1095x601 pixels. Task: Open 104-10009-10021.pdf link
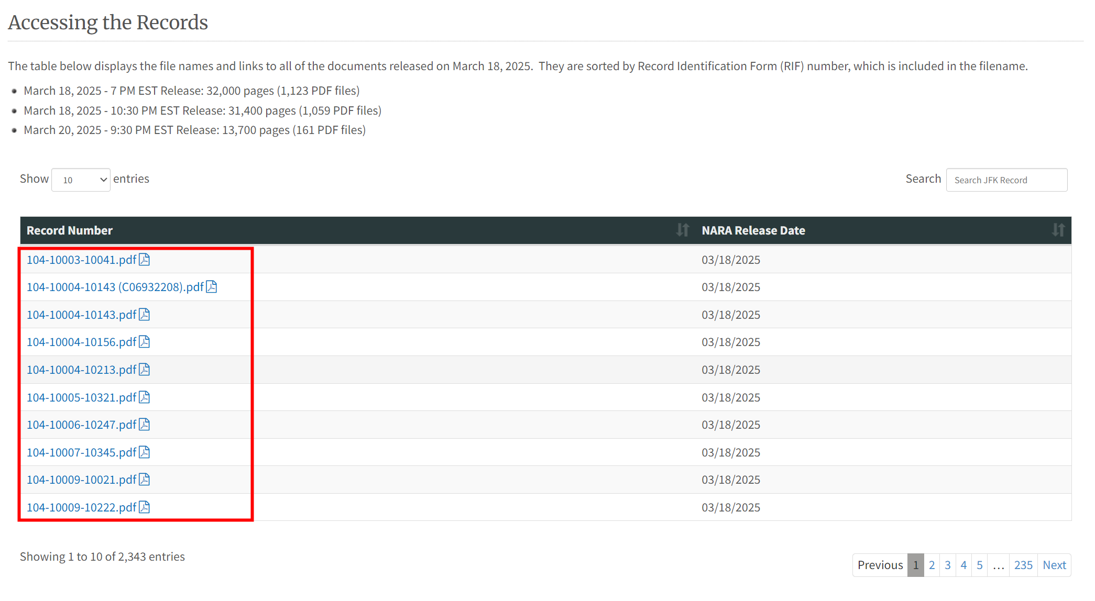coord(81,480)
